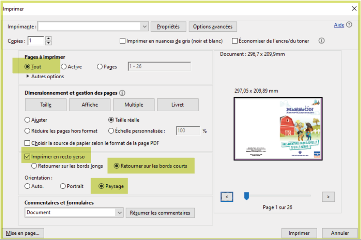Viewport: 361px width, 240px height.
Task: Enable Imprimer en nuances de gris checkbox
Action: [123, 41]
